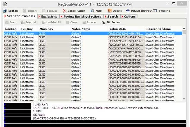Reset window with Default Size\Position icon
The height and width of the screenshot is (127, 190).
(128, 11)
